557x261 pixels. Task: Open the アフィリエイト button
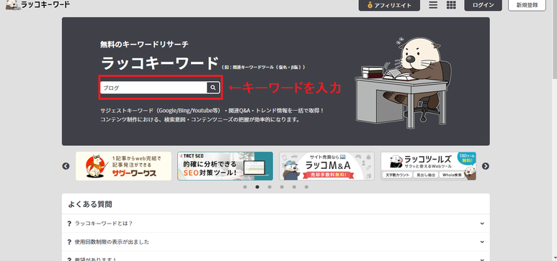click(x=389, y=5)
